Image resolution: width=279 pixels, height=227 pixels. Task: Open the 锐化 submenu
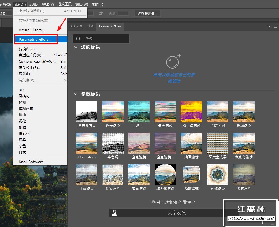(x=40, y=121)
